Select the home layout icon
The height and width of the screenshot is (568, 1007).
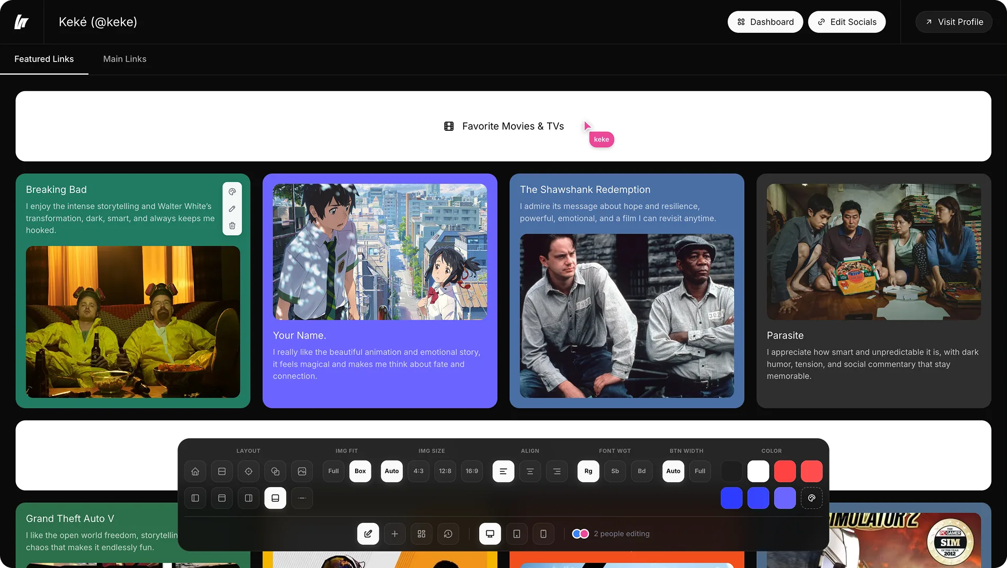click(195, 471)
